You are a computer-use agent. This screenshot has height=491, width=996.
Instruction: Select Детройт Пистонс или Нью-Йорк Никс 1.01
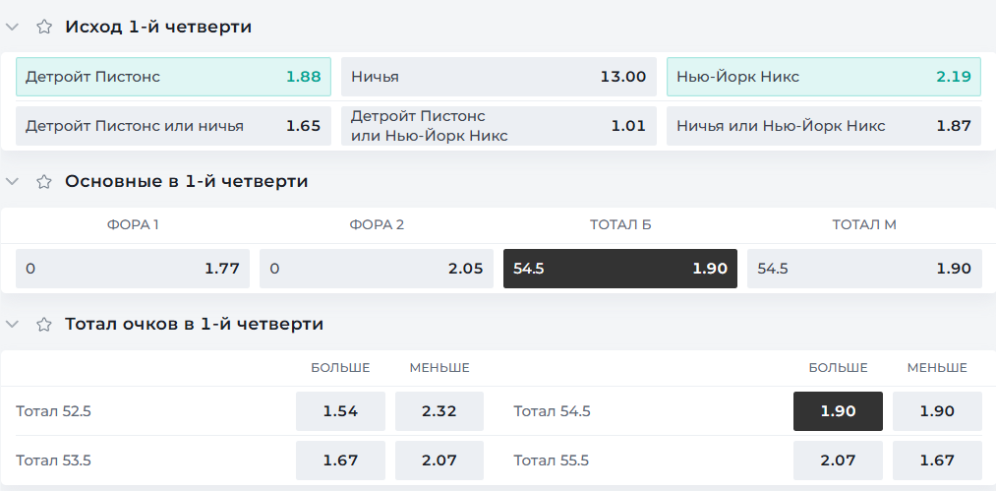pos(498,126)
